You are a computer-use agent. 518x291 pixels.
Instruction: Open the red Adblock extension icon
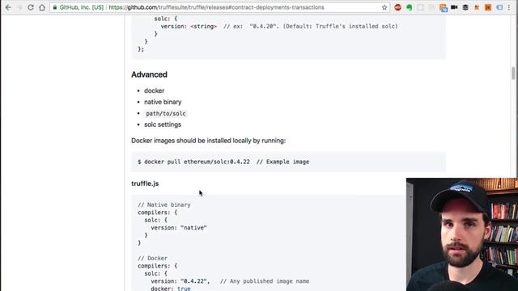click(397, 7)
